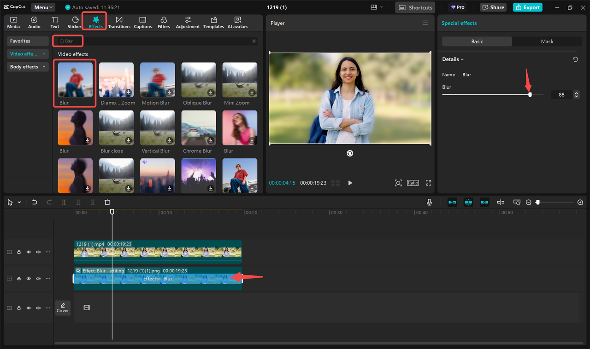Expand the Body effects category

point(27,67)
